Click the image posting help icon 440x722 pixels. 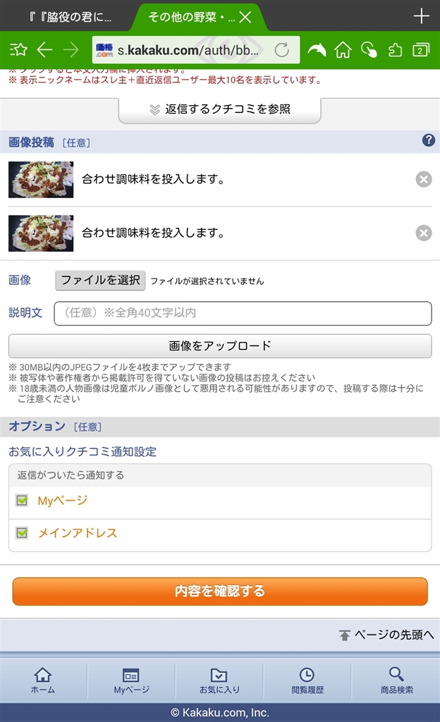[428, 140]
